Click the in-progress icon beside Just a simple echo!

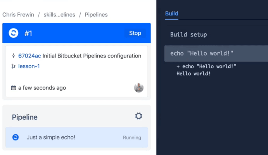16,137
